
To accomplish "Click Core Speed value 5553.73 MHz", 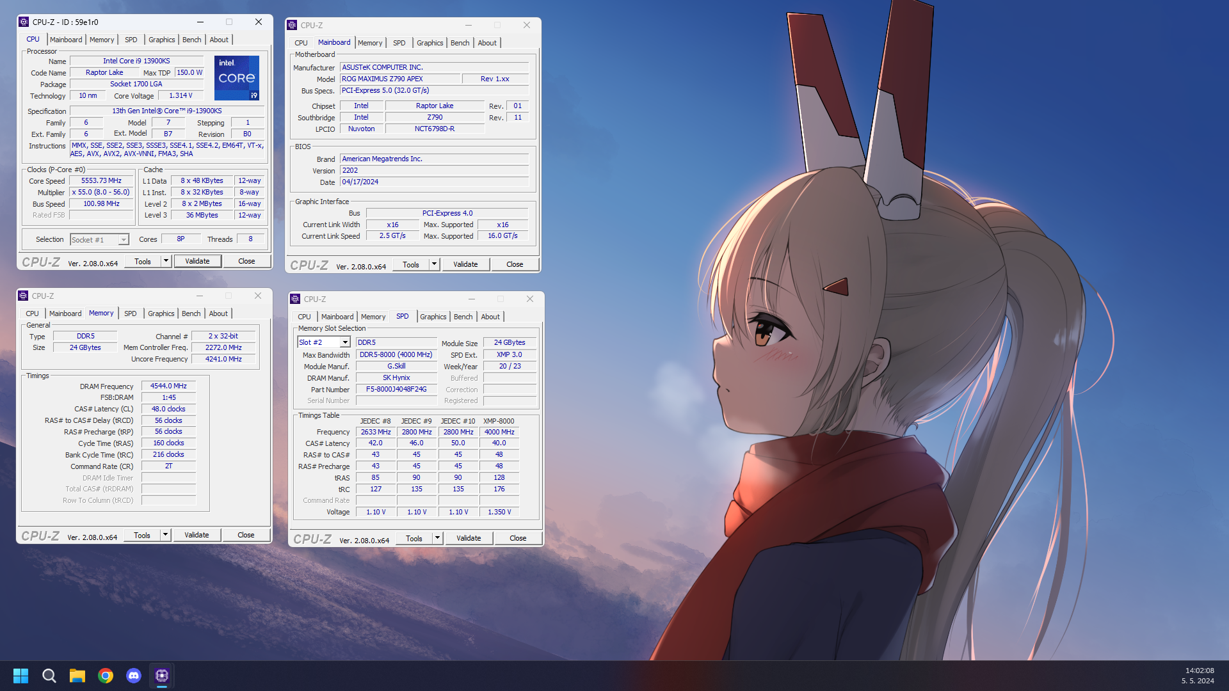I will point(101,181).
